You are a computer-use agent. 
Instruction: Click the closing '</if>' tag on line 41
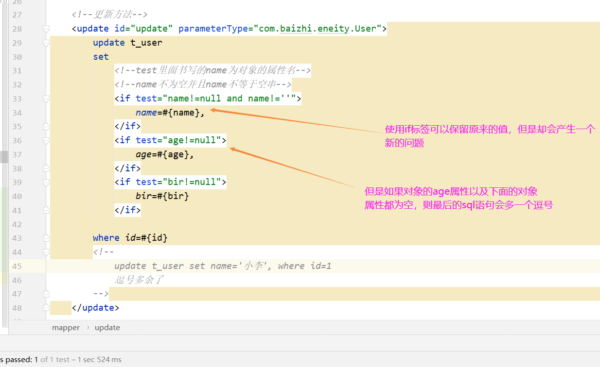tap(127, 210)
